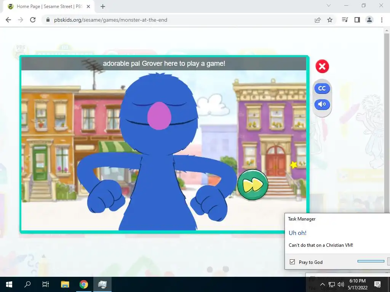Click the Uh oh! heading in dialog
Screen dimensions: 390x292
(297, 233)
